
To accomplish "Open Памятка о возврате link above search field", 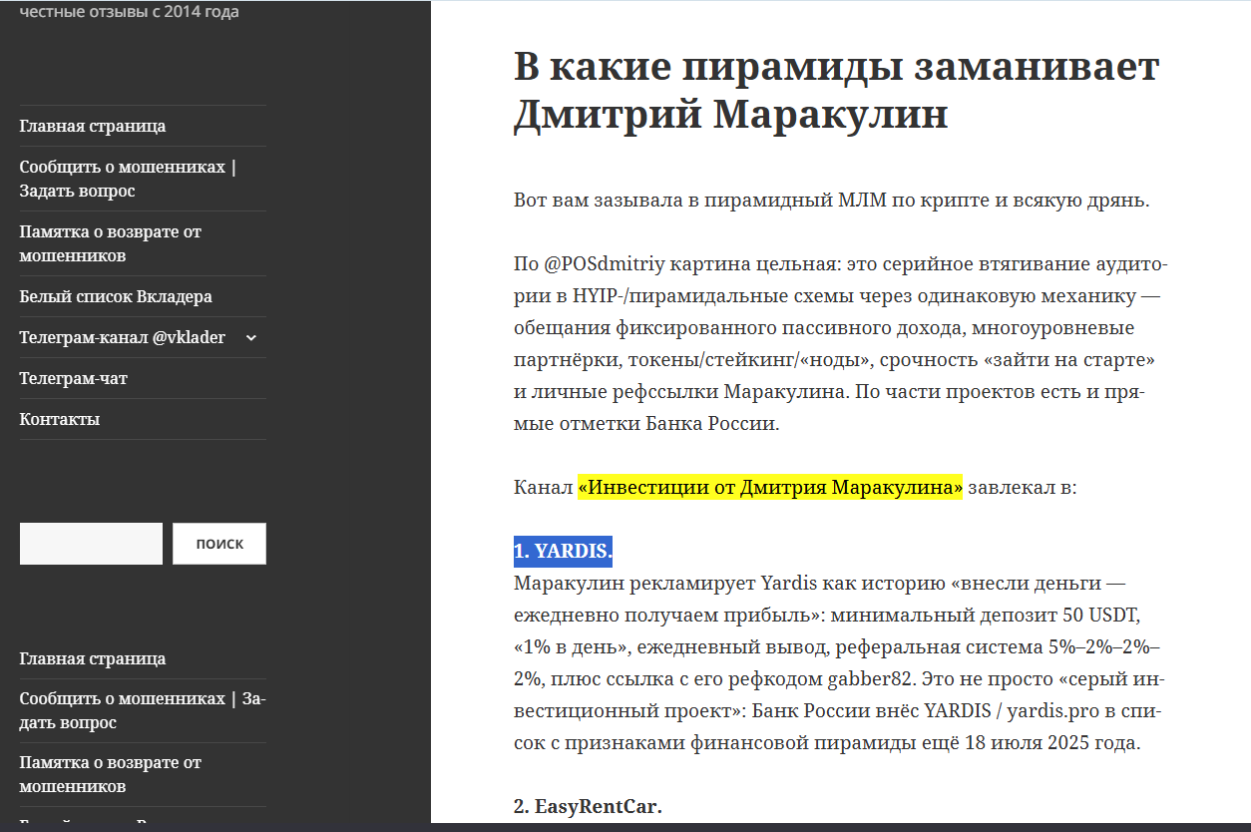I will pyautogui.click(x=111, y=243).
